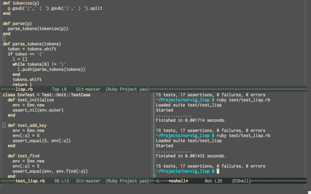Screen dimensions: 311x194
Task: Click 'Bot L35' position indicator in eshell mode line
Action: (x=213, y=181)
